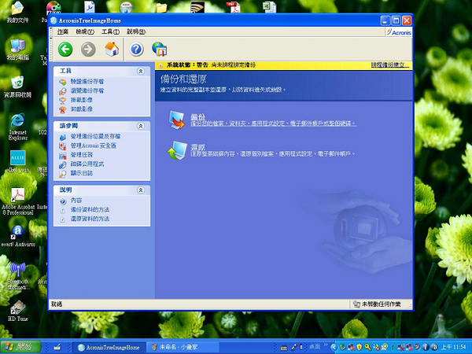Open 資源回收筒 recycle bin icon
Image resolution: width=472 pixels, height=354 pixels.
point(17,87)
